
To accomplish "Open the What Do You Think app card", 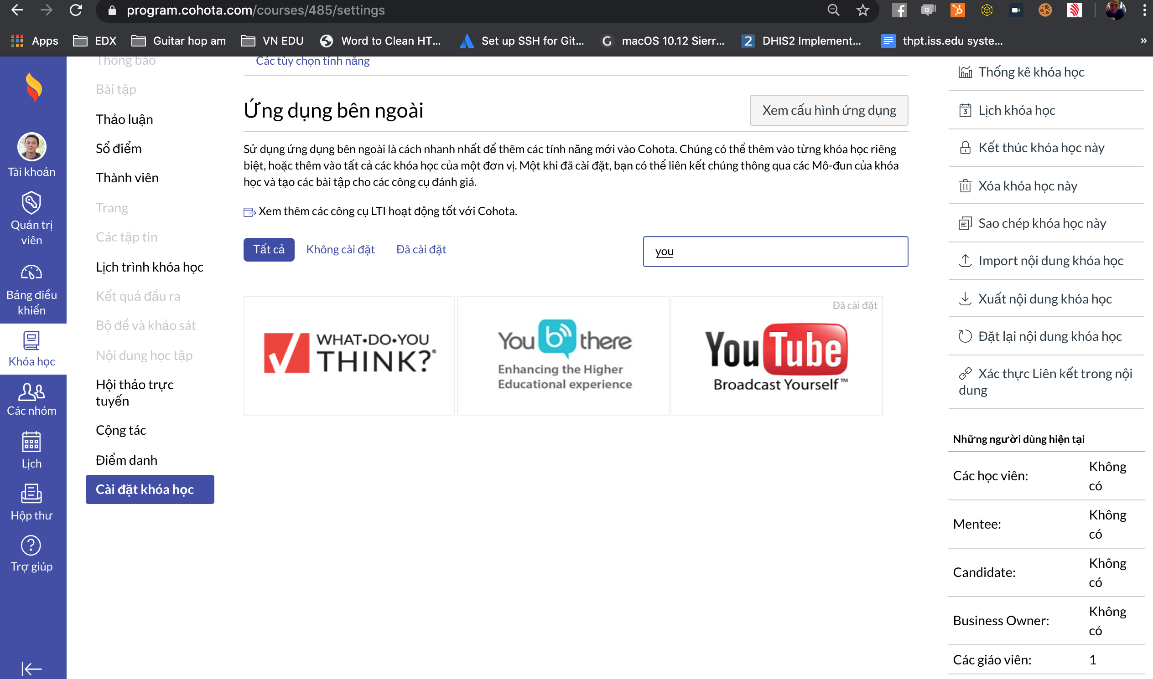I will [349, 356].
